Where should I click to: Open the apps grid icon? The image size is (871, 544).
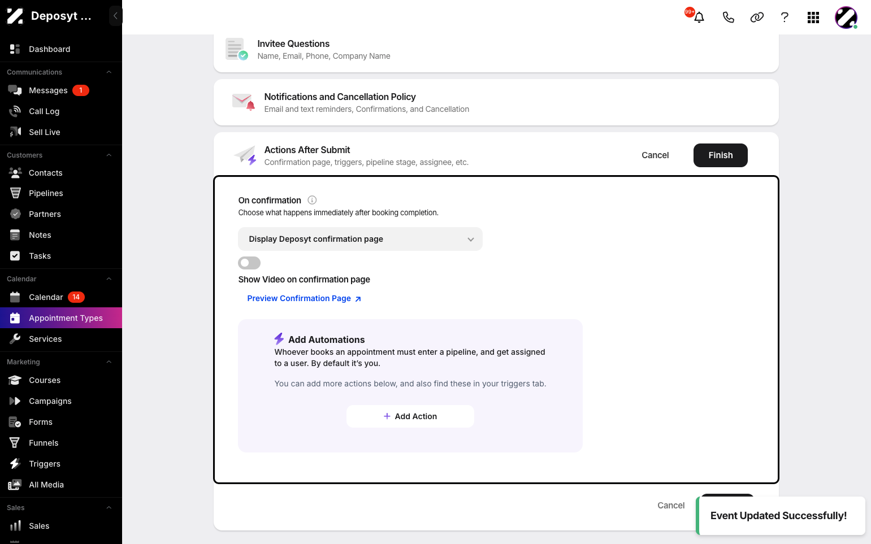click(813, 18)
